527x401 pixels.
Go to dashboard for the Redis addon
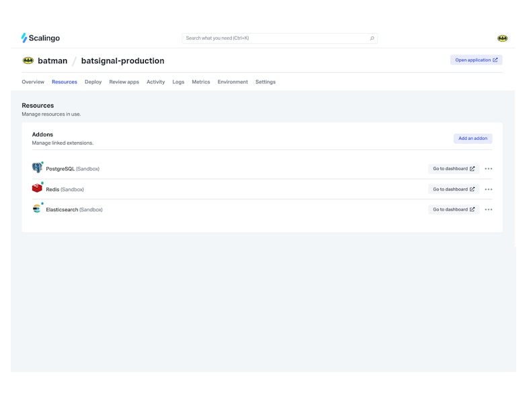tap(454, 189)
